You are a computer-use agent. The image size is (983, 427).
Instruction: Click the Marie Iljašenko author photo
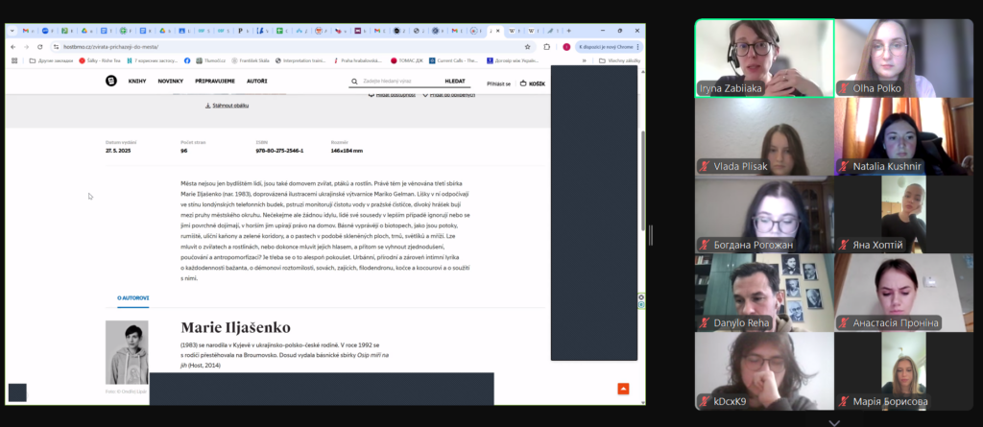point(127,352)
